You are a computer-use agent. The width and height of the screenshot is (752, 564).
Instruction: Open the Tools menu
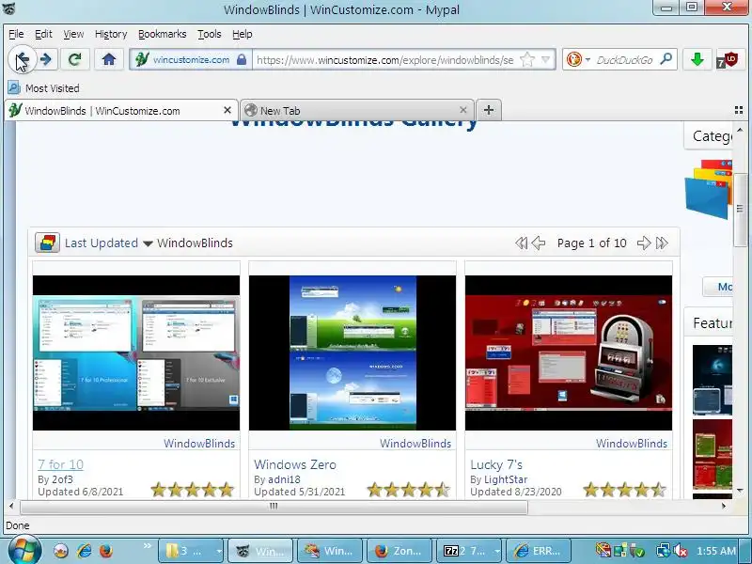tap(209, 34)
